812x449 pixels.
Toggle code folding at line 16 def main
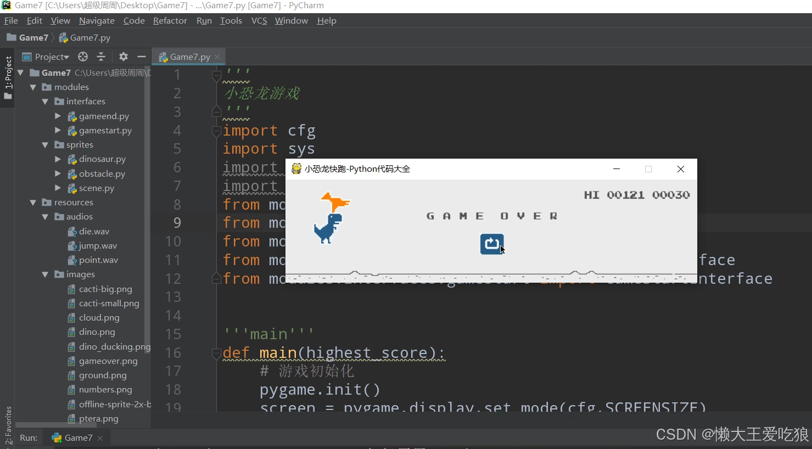[x=216, y=353]
